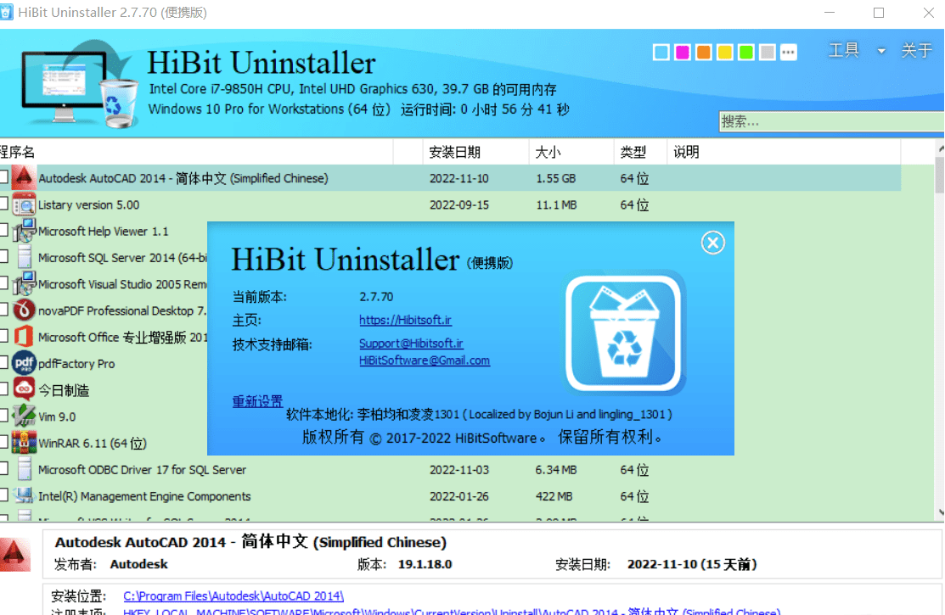Tick the checkbox for Microsoft SQL Server 2014
Screen dimensions: 945x615
coord(3,256)
